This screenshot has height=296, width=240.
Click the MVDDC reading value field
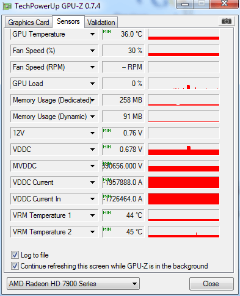click(123, 166)
